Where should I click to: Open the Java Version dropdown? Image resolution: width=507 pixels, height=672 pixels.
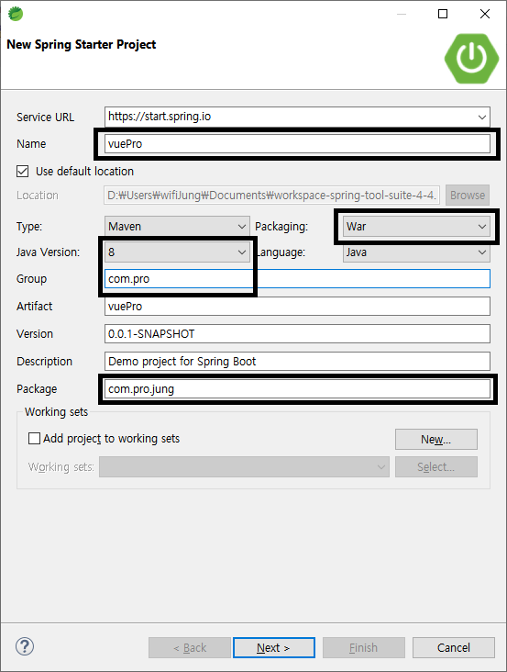pos(177,252)
